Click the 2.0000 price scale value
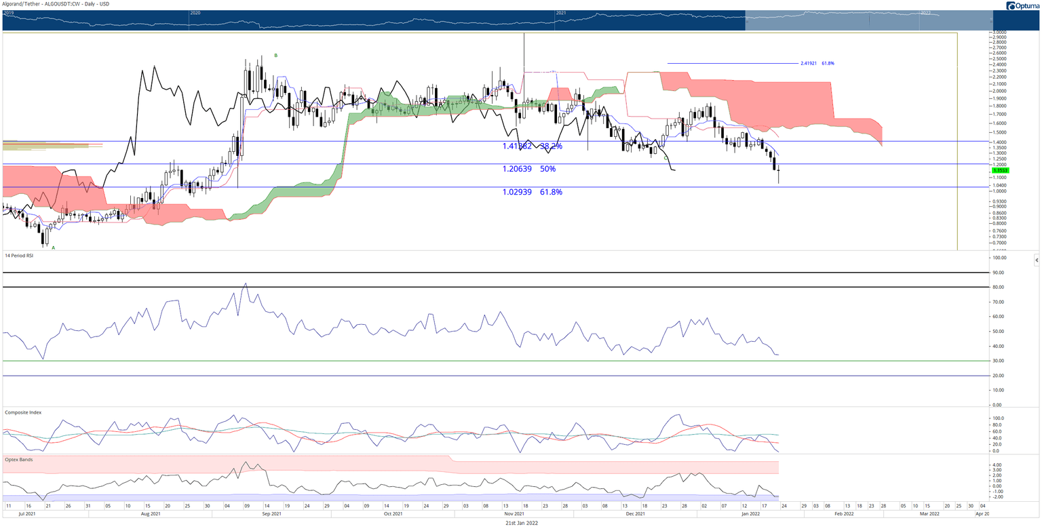The height and width of the screenshot is (531, 1042). point(1000,91)
